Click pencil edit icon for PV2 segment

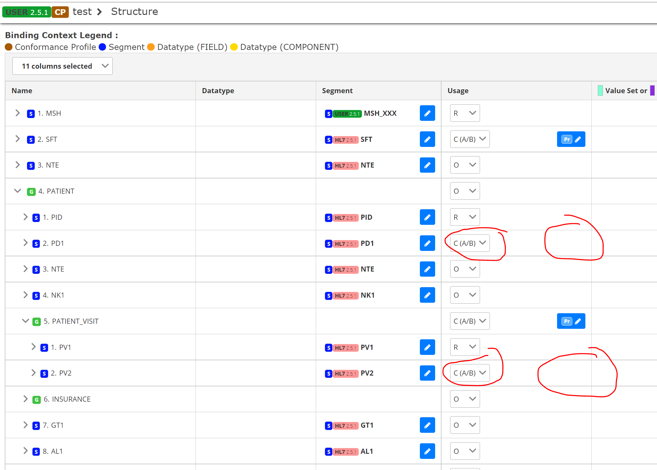click(x=427, y=373)
